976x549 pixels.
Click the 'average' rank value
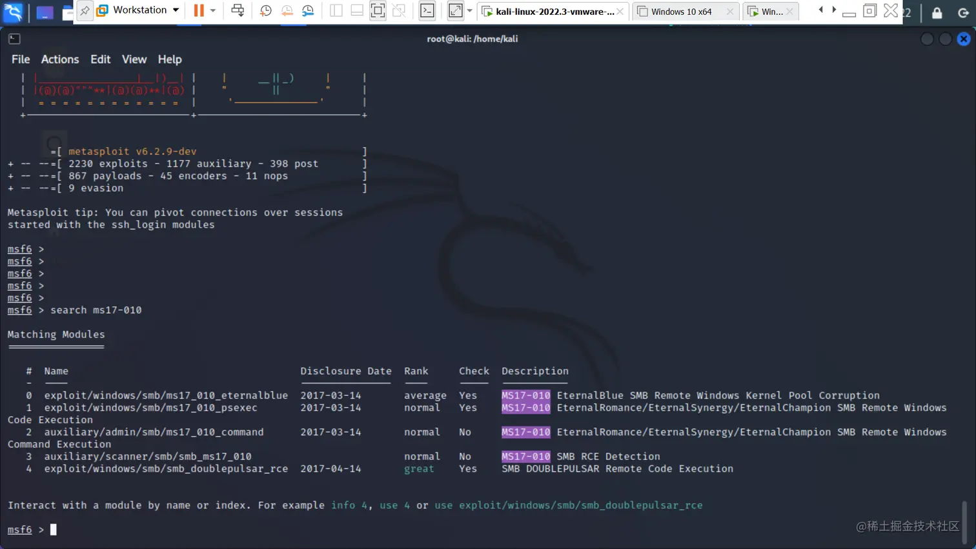(x=425, y=395)
